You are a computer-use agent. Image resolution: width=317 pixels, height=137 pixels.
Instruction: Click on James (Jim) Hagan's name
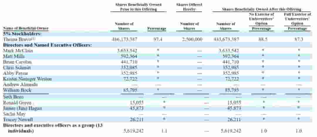pos(22,108)
